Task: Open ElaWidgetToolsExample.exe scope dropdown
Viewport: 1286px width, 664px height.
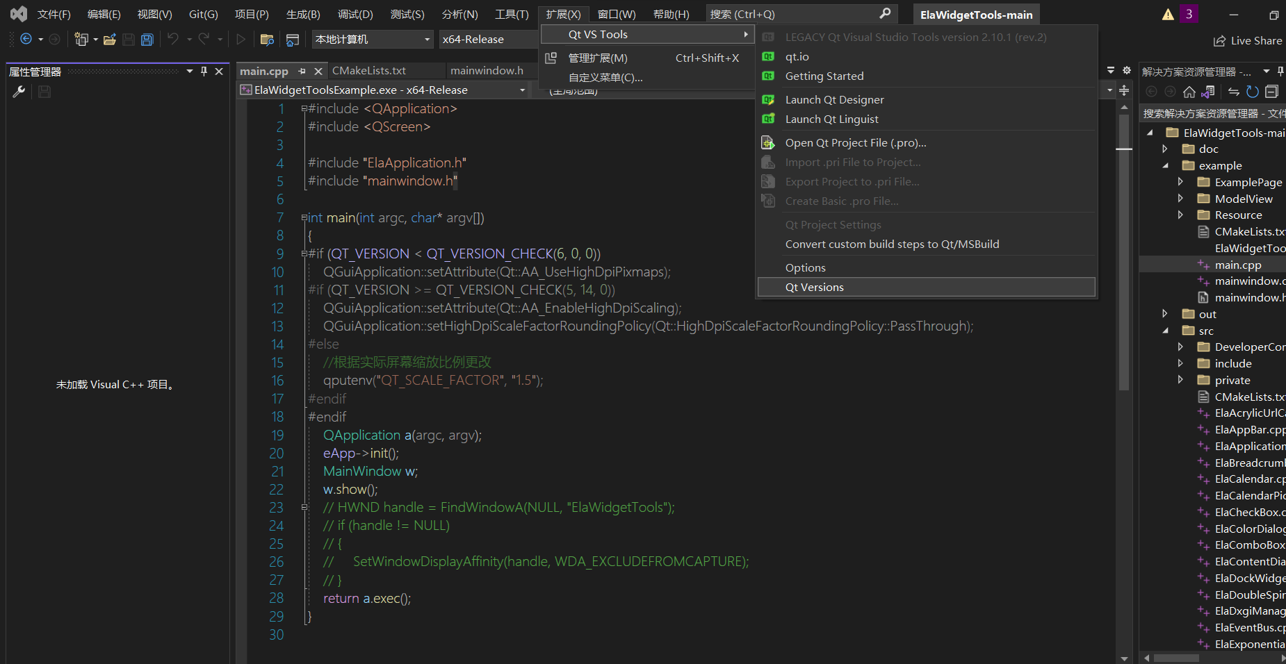Action: (x=384, y=90)
